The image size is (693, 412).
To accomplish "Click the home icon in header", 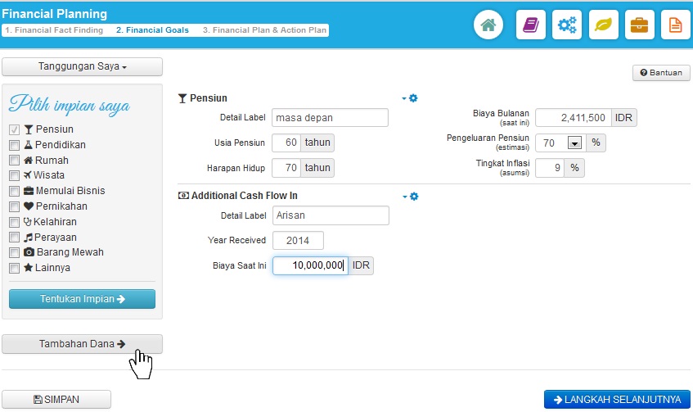I will tap(488, 25).
